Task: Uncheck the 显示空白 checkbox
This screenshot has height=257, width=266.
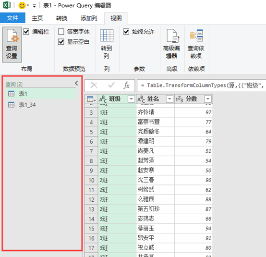Action: [x=61, y=42]
